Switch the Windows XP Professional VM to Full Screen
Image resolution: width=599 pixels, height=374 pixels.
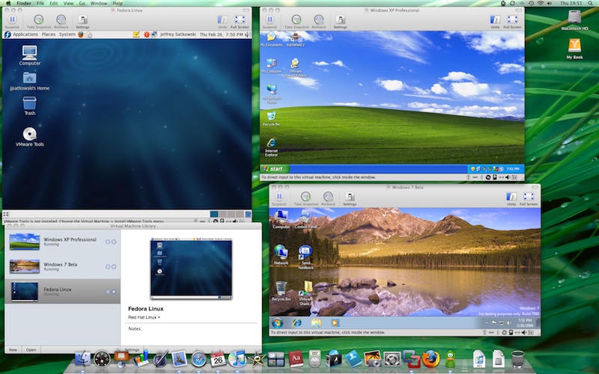512,22
